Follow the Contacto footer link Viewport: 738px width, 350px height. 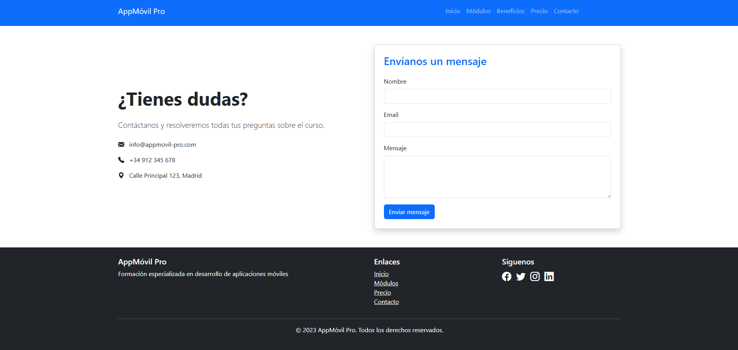tap(386, 302)
